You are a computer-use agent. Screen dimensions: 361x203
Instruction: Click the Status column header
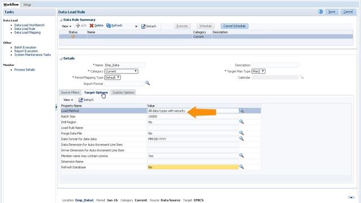tap(73, 32)
